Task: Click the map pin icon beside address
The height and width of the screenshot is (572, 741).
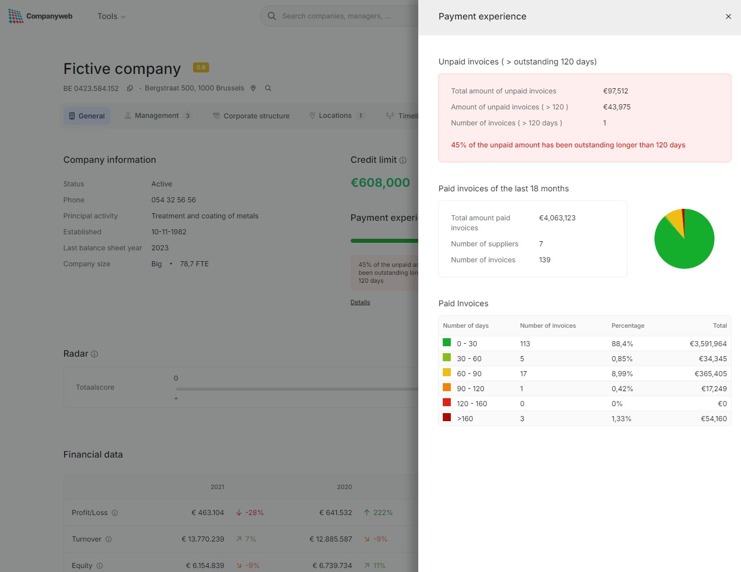Action: click(253, 88)
